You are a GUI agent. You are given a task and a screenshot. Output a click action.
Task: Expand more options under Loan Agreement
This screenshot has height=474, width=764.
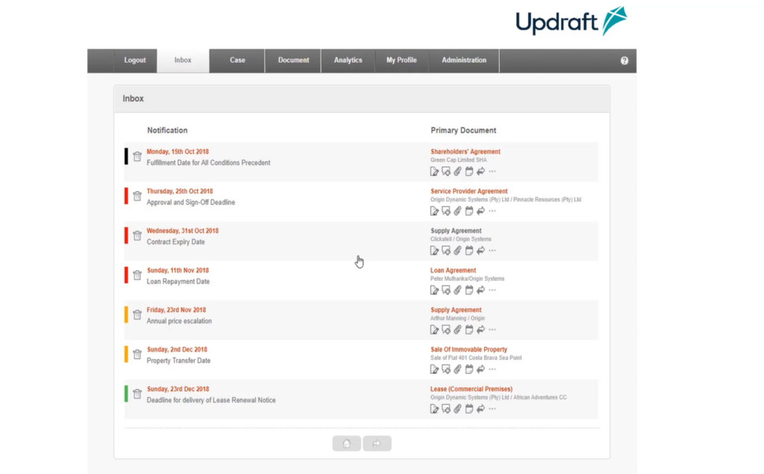[491, 290]
